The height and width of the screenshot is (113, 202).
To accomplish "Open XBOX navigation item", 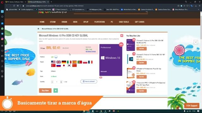I will 75,22.
